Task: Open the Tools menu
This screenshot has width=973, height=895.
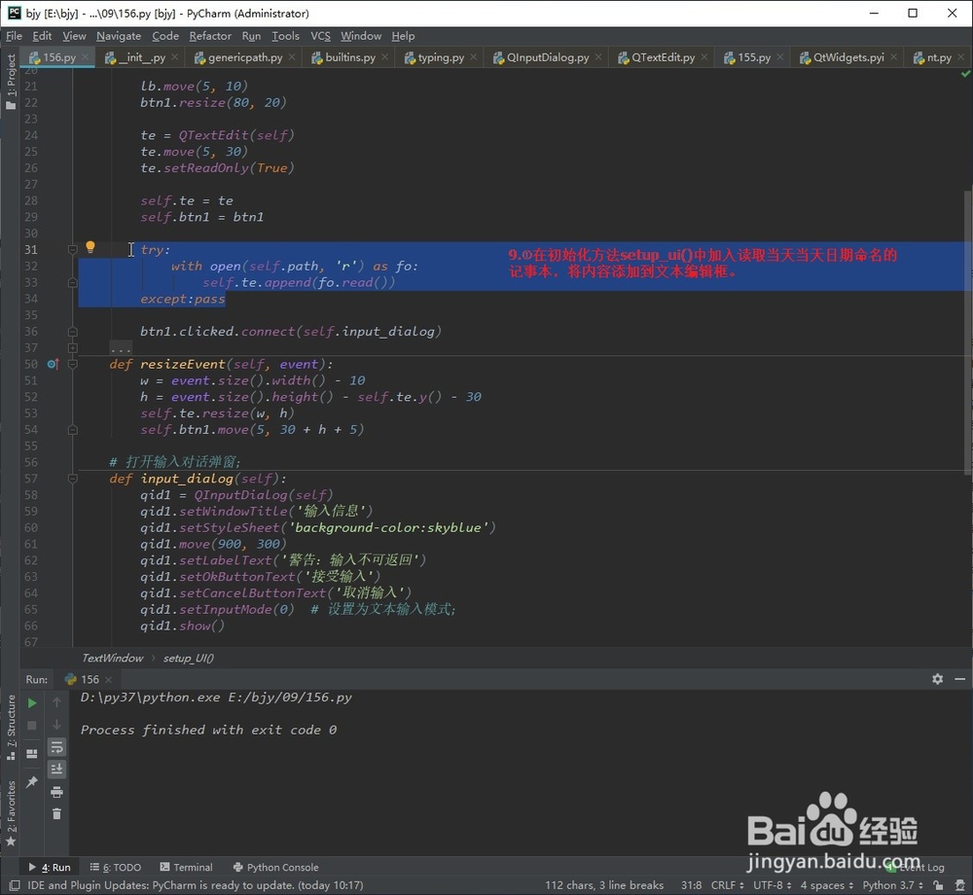Action: tap(285, 36)
